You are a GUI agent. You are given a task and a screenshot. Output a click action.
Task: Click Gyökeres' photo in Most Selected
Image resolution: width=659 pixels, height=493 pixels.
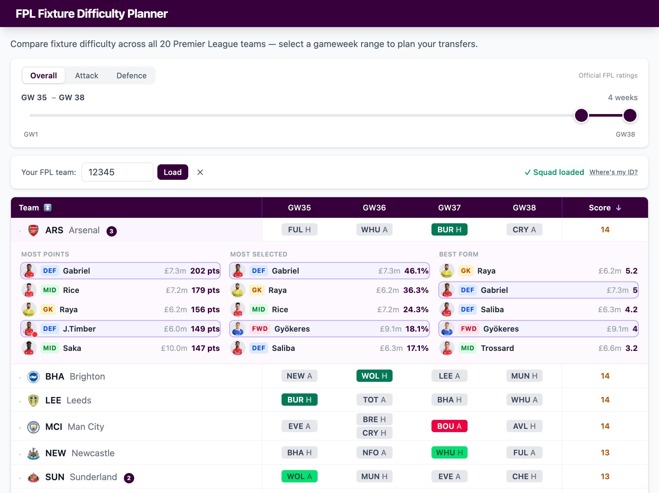[238, 329]
